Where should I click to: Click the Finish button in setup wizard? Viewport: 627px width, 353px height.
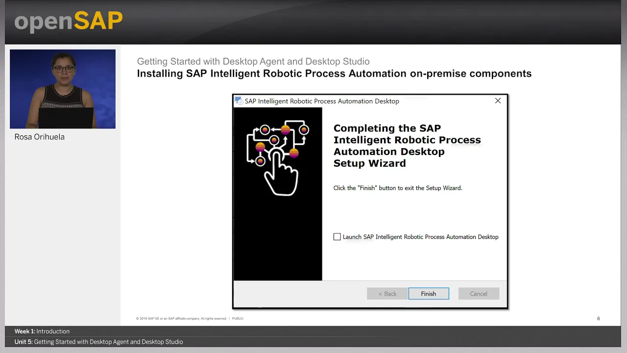point(429,294)
